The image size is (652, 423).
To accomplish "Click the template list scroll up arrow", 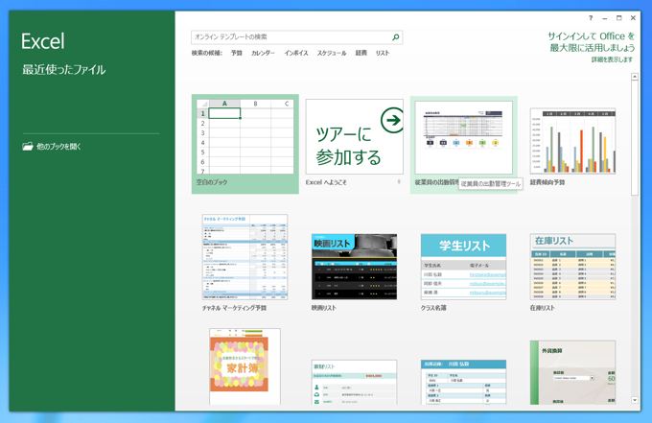I will [x=635, y=77].
